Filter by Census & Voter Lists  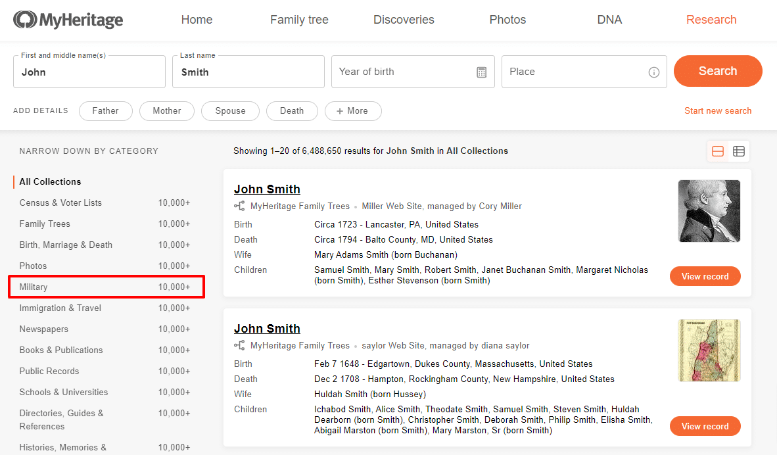pos(105,203)
